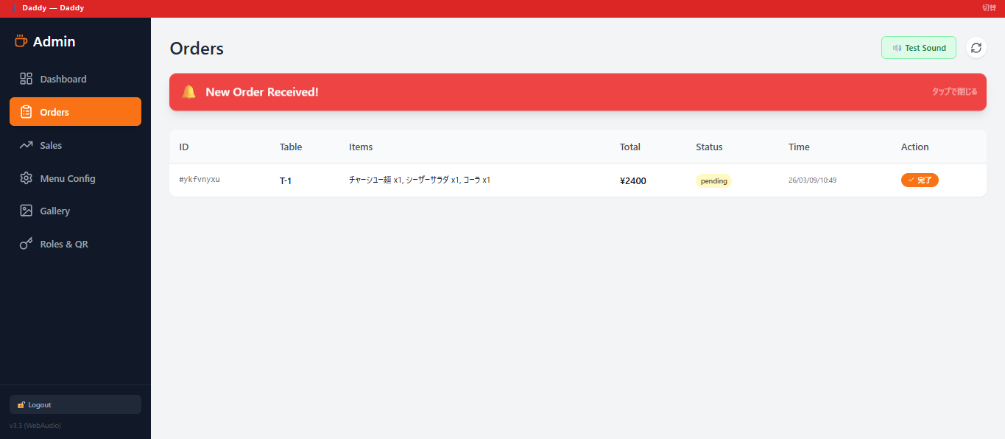Screen dimensions: 1005x439
Task: Open the Dashboard page from sidebar
Action: pos(63,79)
